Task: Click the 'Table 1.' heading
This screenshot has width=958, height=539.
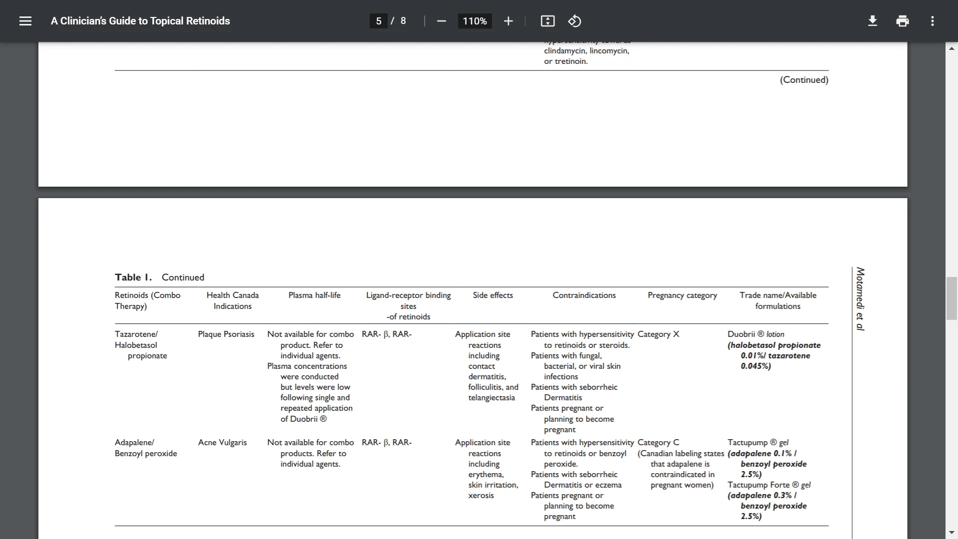Action: (x=133, y=277)
